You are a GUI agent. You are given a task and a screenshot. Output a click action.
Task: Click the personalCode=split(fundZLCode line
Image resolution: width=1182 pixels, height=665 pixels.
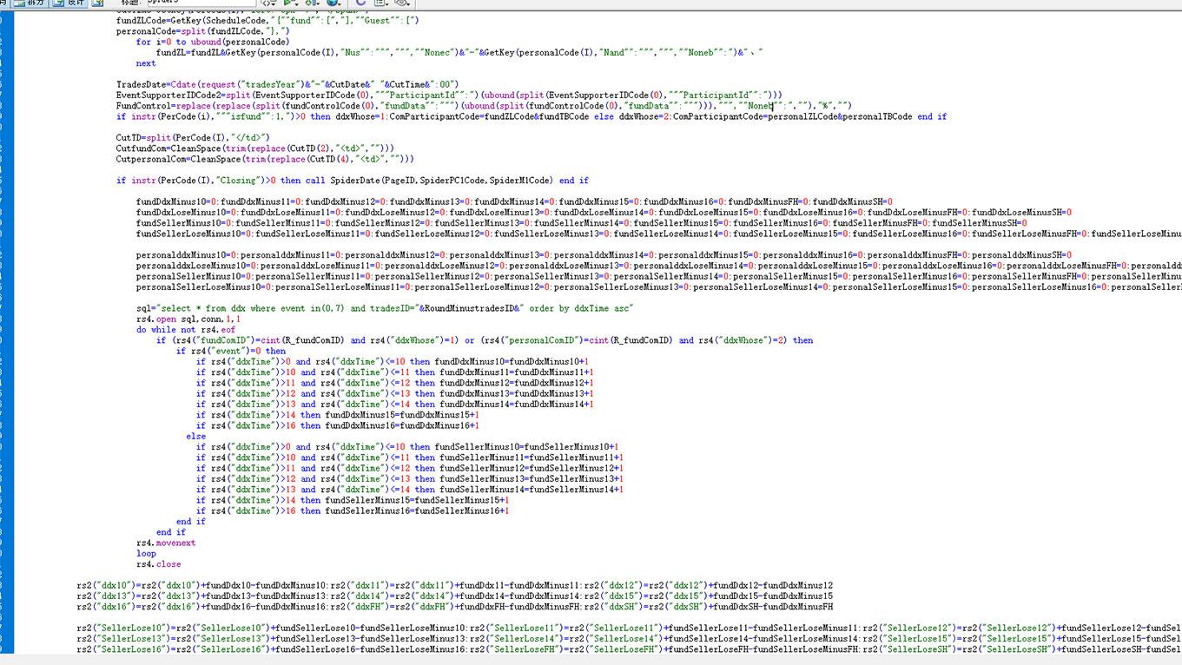(202, 31)
